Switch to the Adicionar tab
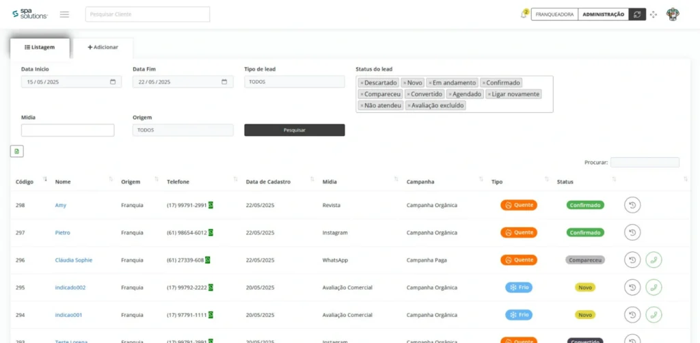 tap(103, 47)
